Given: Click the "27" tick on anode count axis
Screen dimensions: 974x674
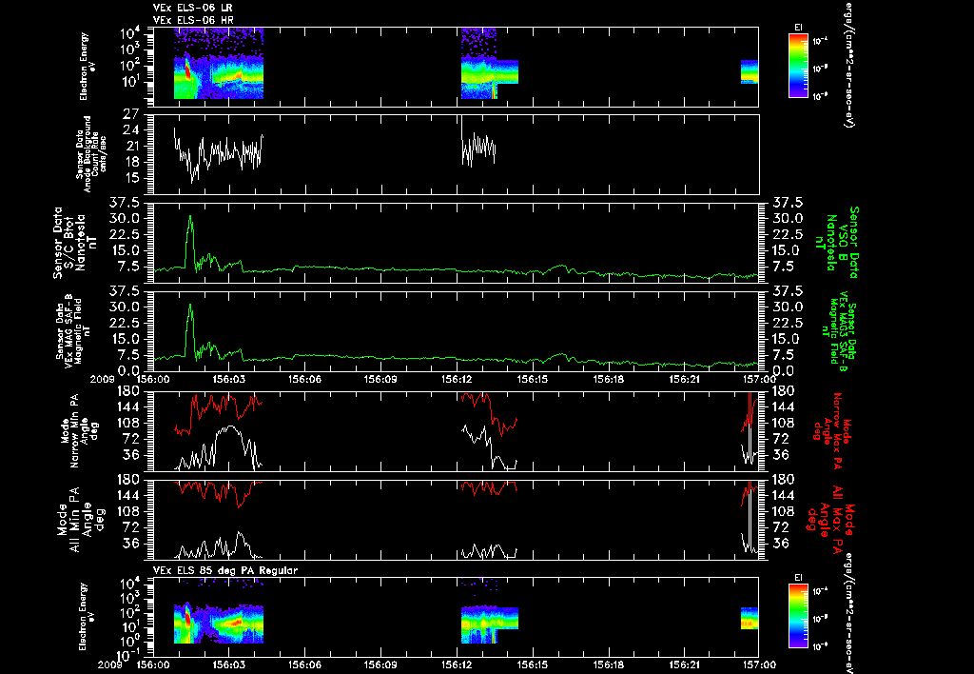Looking at the screenshot, I should (131, 114).
